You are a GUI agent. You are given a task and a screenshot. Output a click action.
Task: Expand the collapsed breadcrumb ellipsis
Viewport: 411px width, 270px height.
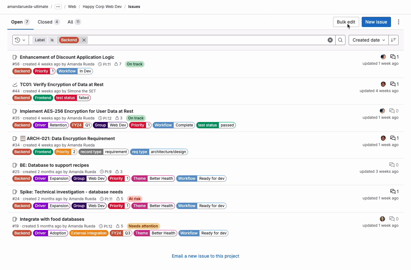58,6
